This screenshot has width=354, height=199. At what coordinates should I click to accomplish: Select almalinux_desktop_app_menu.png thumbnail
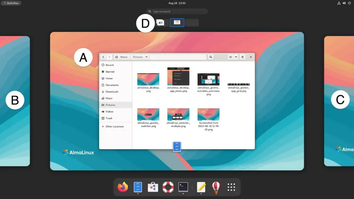coord(178,76)
